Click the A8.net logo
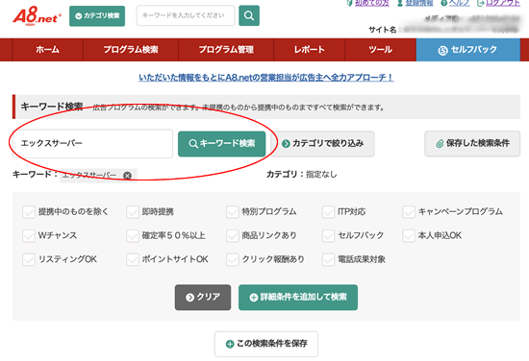Viewport: 529px width, 361px height. pos(38,15)
